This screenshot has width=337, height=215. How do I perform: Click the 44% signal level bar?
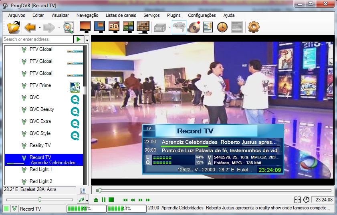[87, 208]
